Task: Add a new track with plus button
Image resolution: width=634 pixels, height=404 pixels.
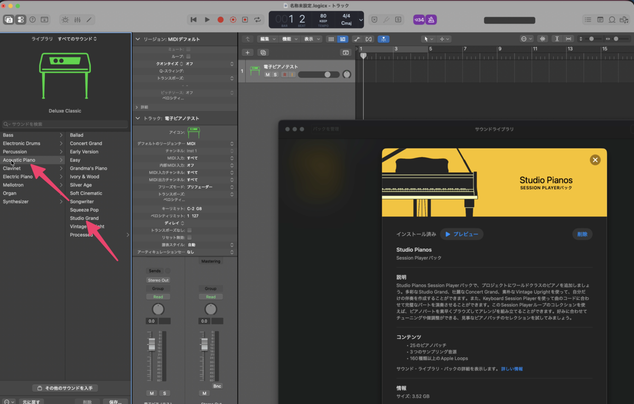Action: (247, 52)
